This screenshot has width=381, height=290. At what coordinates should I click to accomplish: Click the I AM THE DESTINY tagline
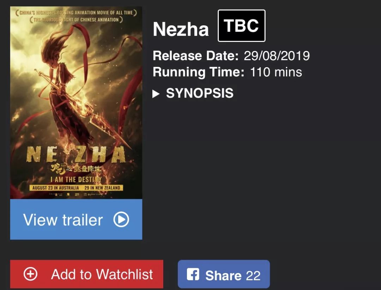76,179
